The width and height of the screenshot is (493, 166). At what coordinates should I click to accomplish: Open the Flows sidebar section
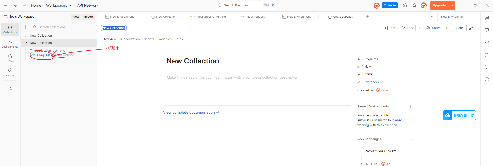pos(10,58)
